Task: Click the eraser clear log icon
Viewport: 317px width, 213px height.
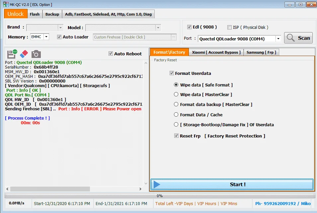Action: 24,54
